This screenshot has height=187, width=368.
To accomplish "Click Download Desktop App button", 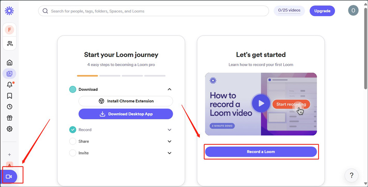I will 126,114.
